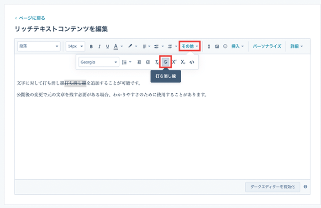Viewport: 321px width, 208px height.
Task: Open the 詳細 dropdown menu
Action: click(x=296, y=46)
